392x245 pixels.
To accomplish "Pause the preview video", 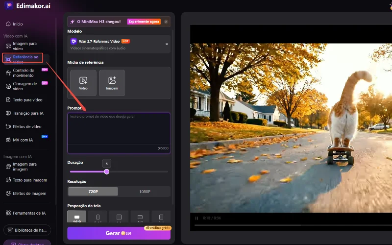I will [197, 218].
